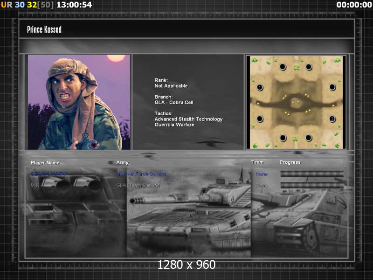Click the 00:00:00 timer overlay
The height and width of the screenshot is (280, 373).
tap(354, 5)
